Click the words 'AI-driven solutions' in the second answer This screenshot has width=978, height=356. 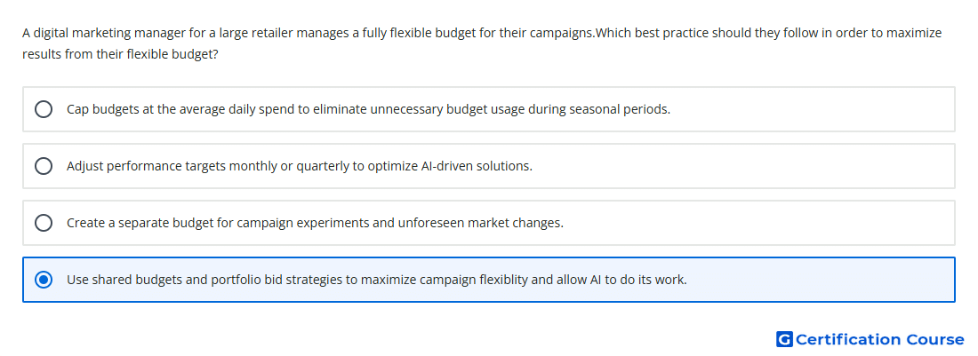point(477,166)
